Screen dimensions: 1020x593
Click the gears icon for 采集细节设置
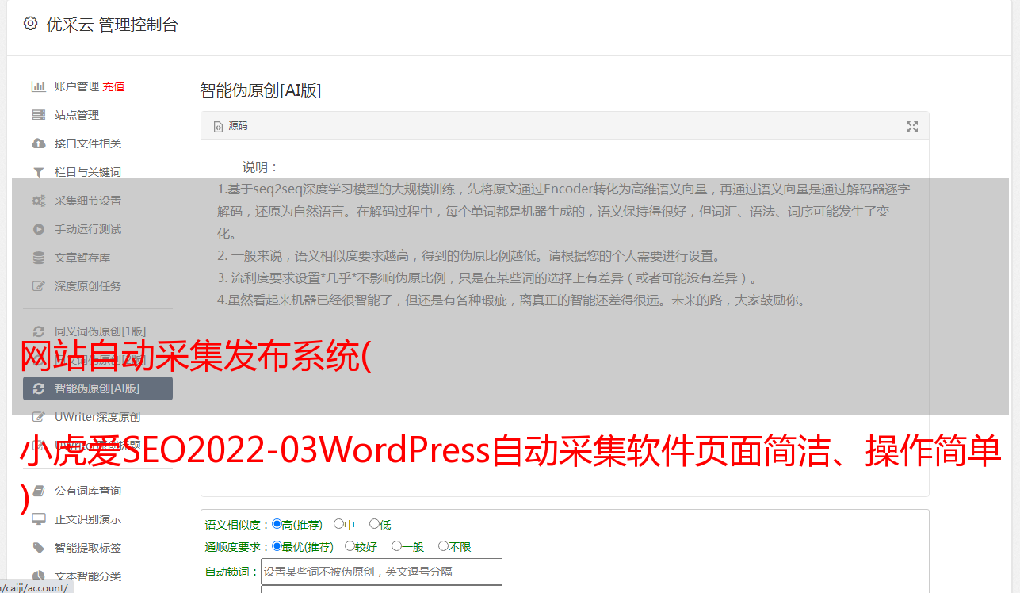[x=38, y=201]
